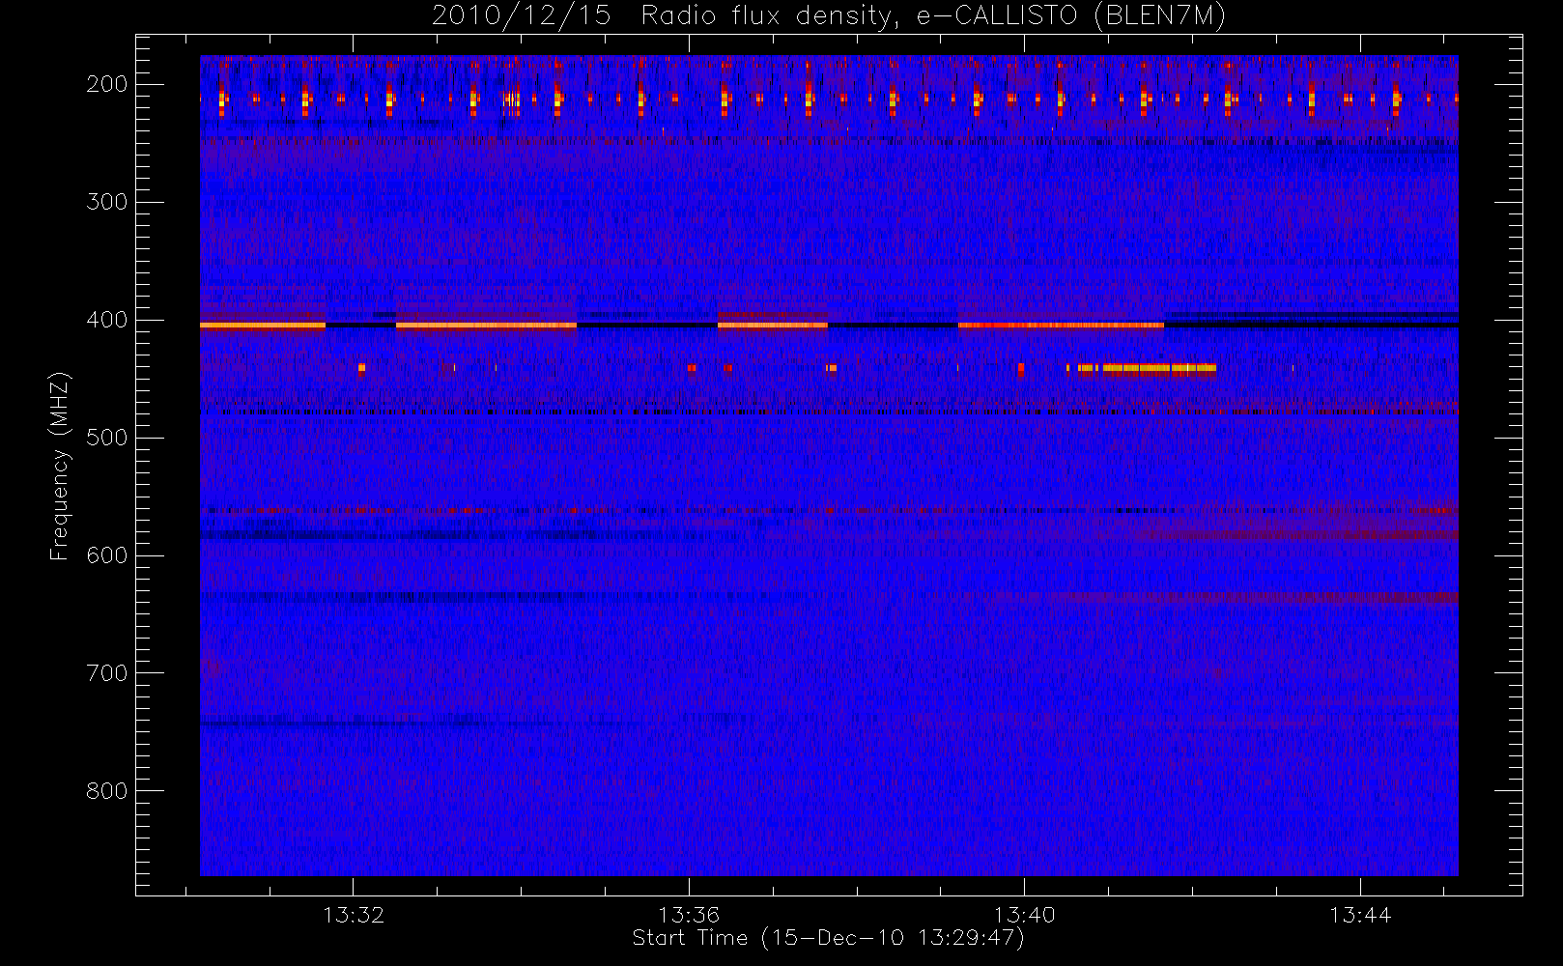Click the 13:32 time tick label
Image resolution: width=1563 pixels, height=966 pixels.
click(354, 914)
